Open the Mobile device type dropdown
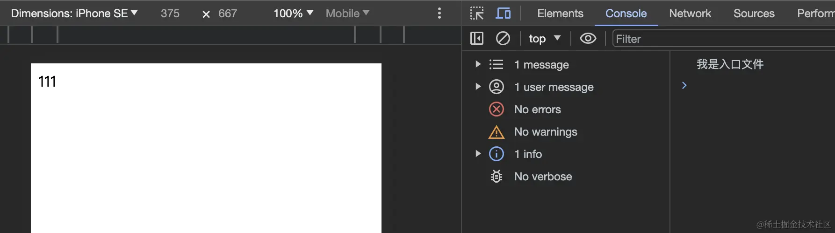Image resolution: width=835 pixels, height=233 pixels. tap(347, 14)
